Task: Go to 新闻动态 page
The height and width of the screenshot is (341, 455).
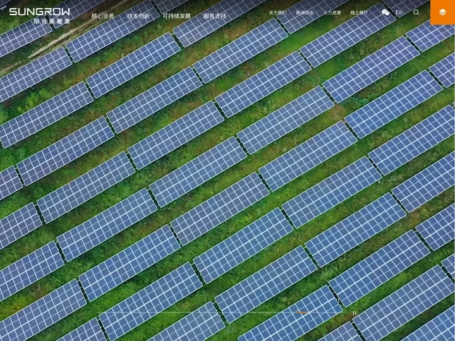Action: (305, 13)
